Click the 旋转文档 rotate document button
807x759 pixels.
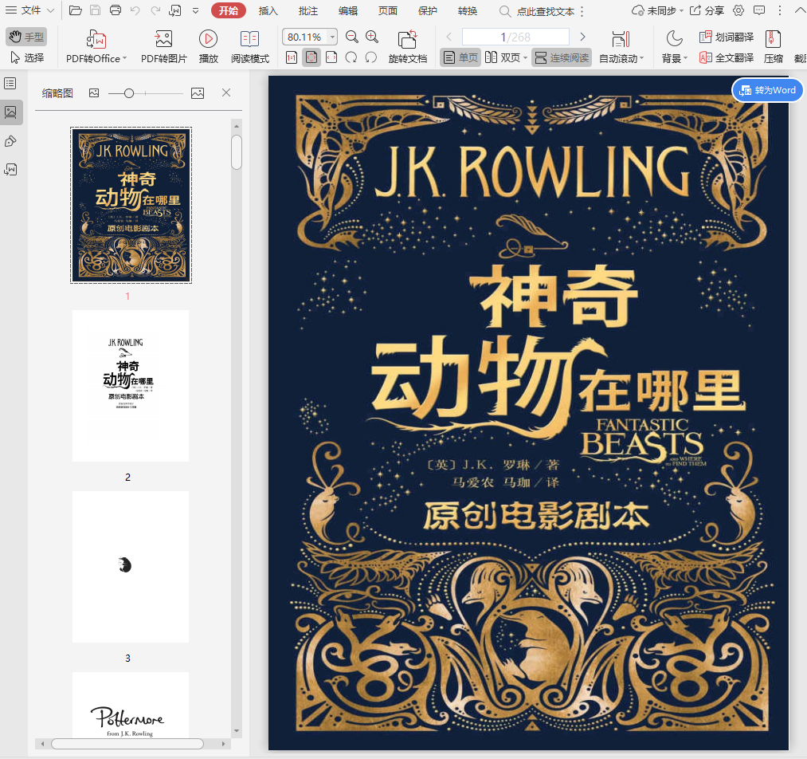pyautogui.click(x=408, y=47)
